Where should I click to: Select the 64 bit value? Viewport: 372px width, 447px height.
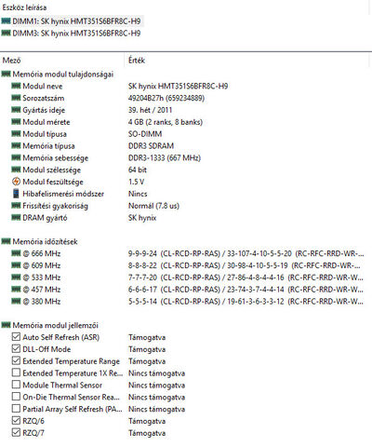pyautogui.click(x=138, y=169)
